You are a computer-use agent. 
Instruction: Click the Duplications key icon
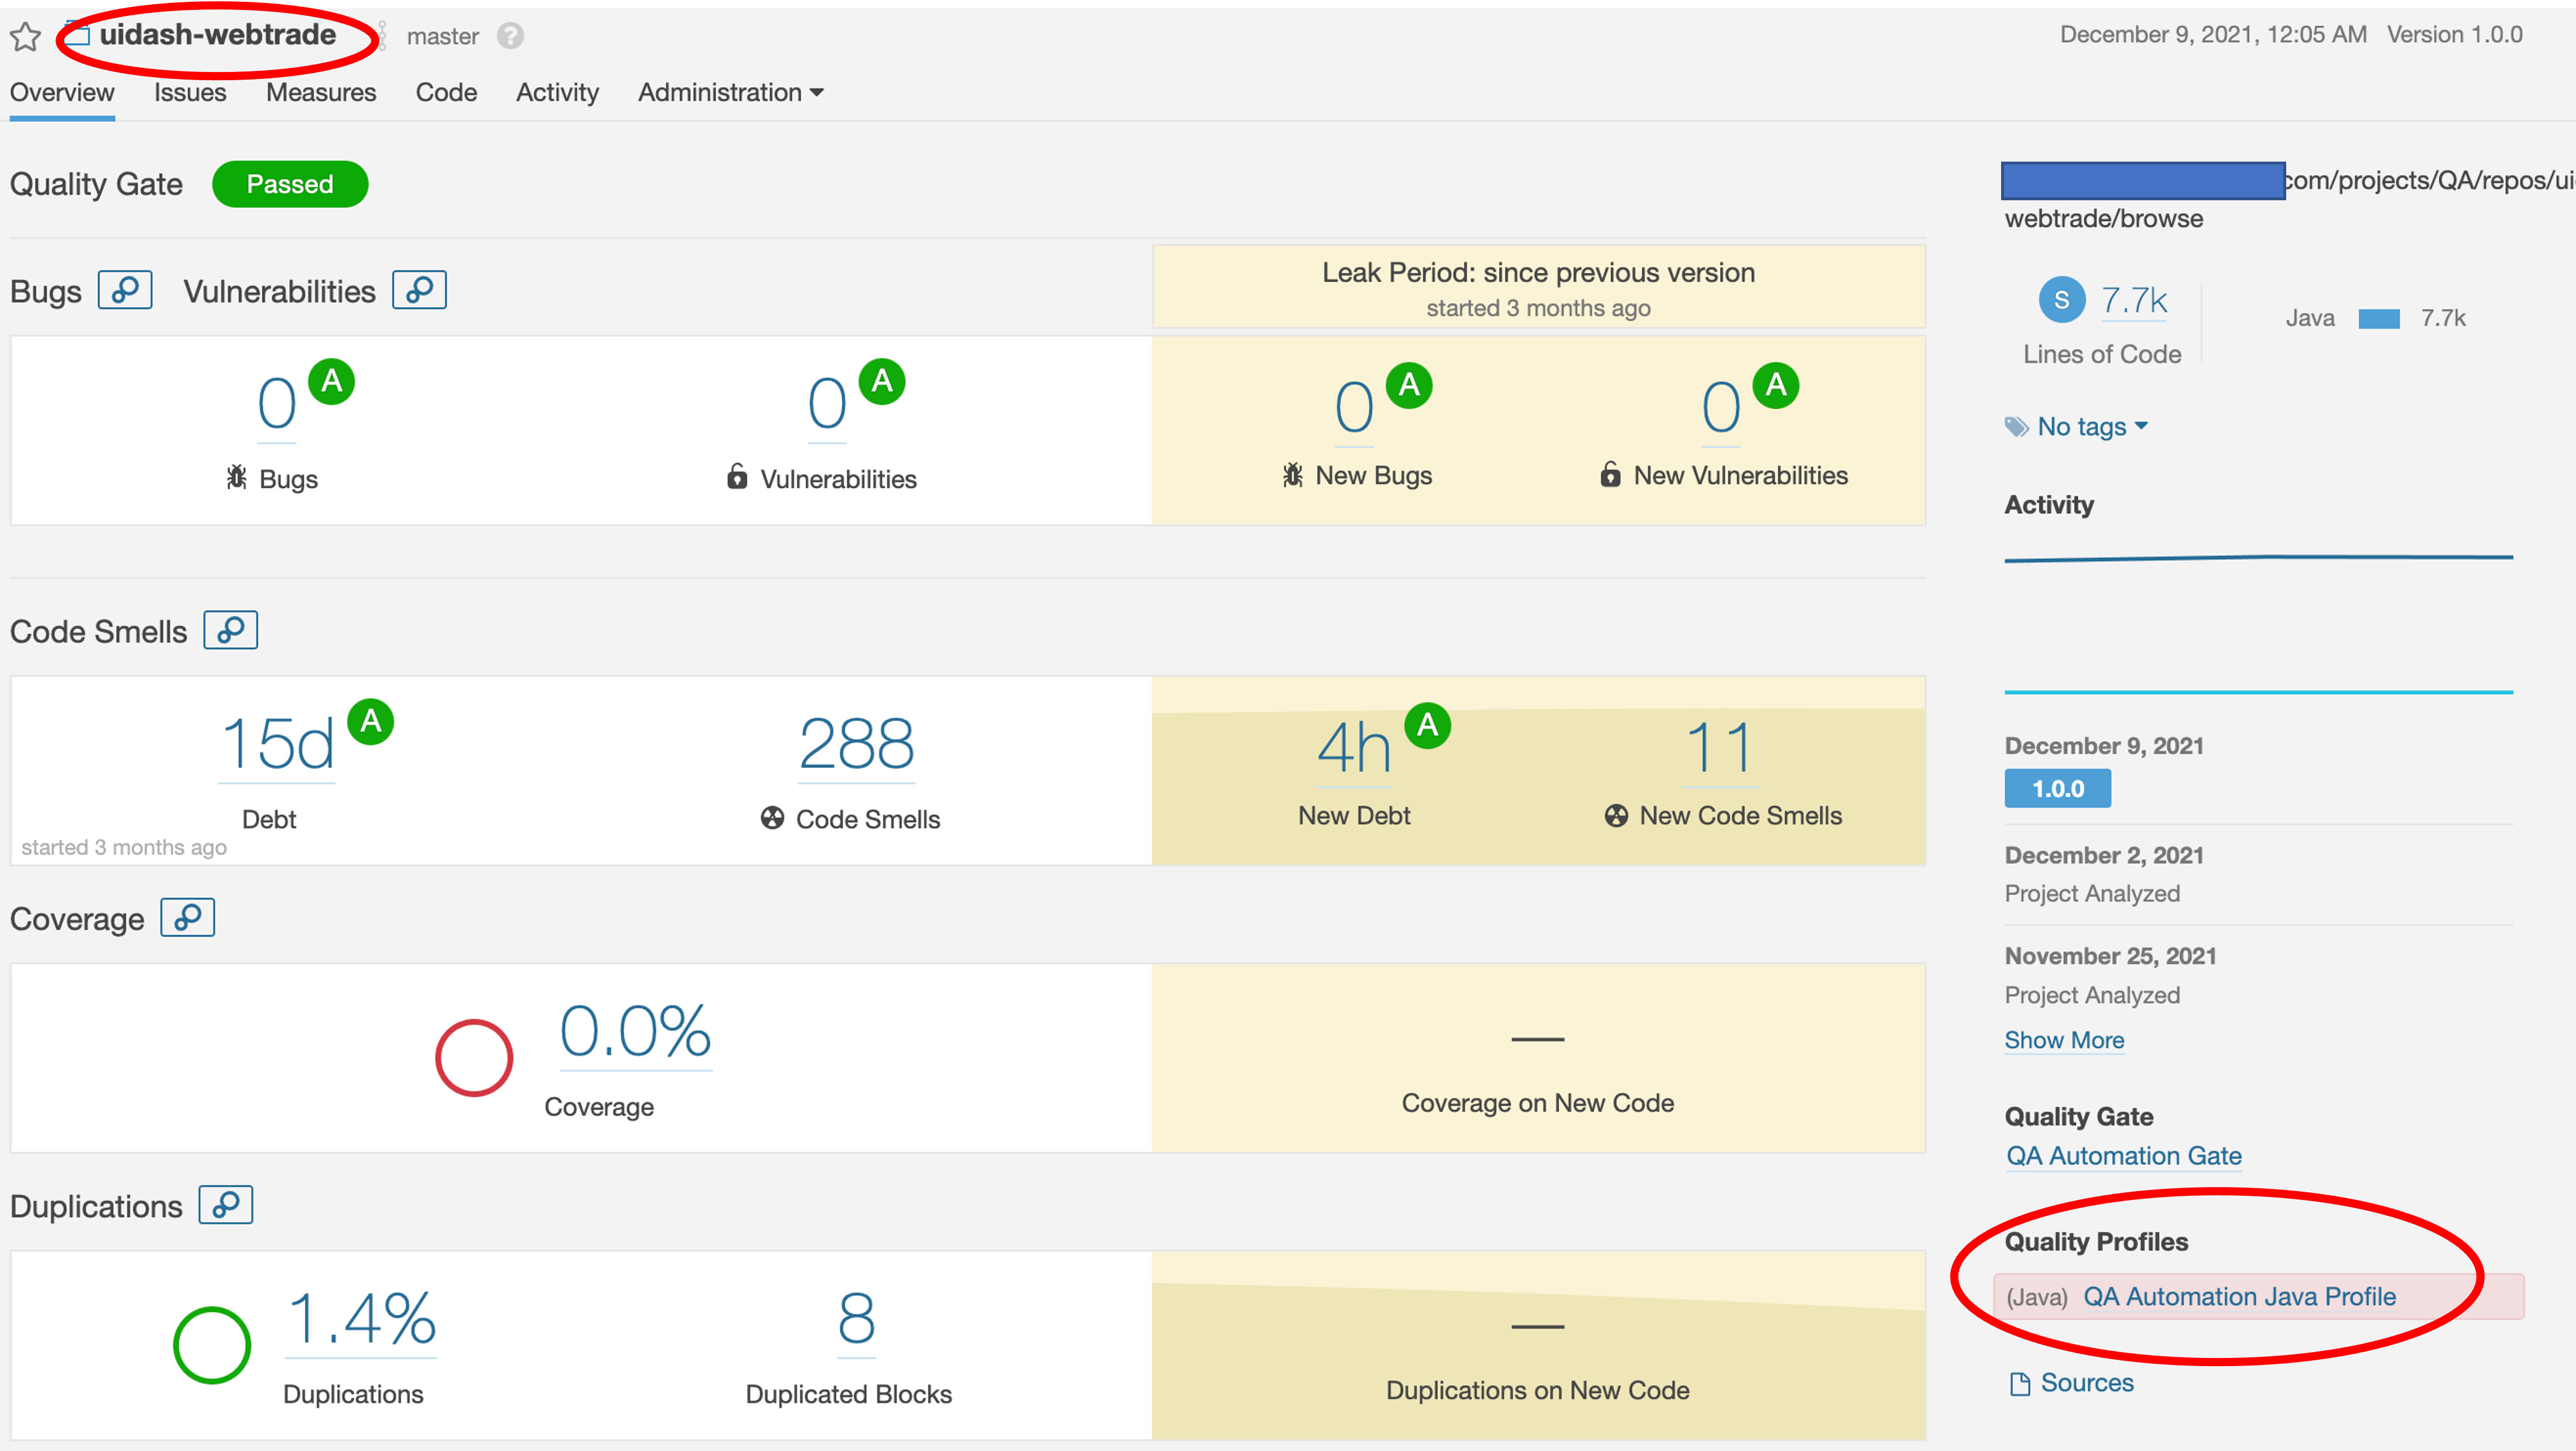point(226,1204)
